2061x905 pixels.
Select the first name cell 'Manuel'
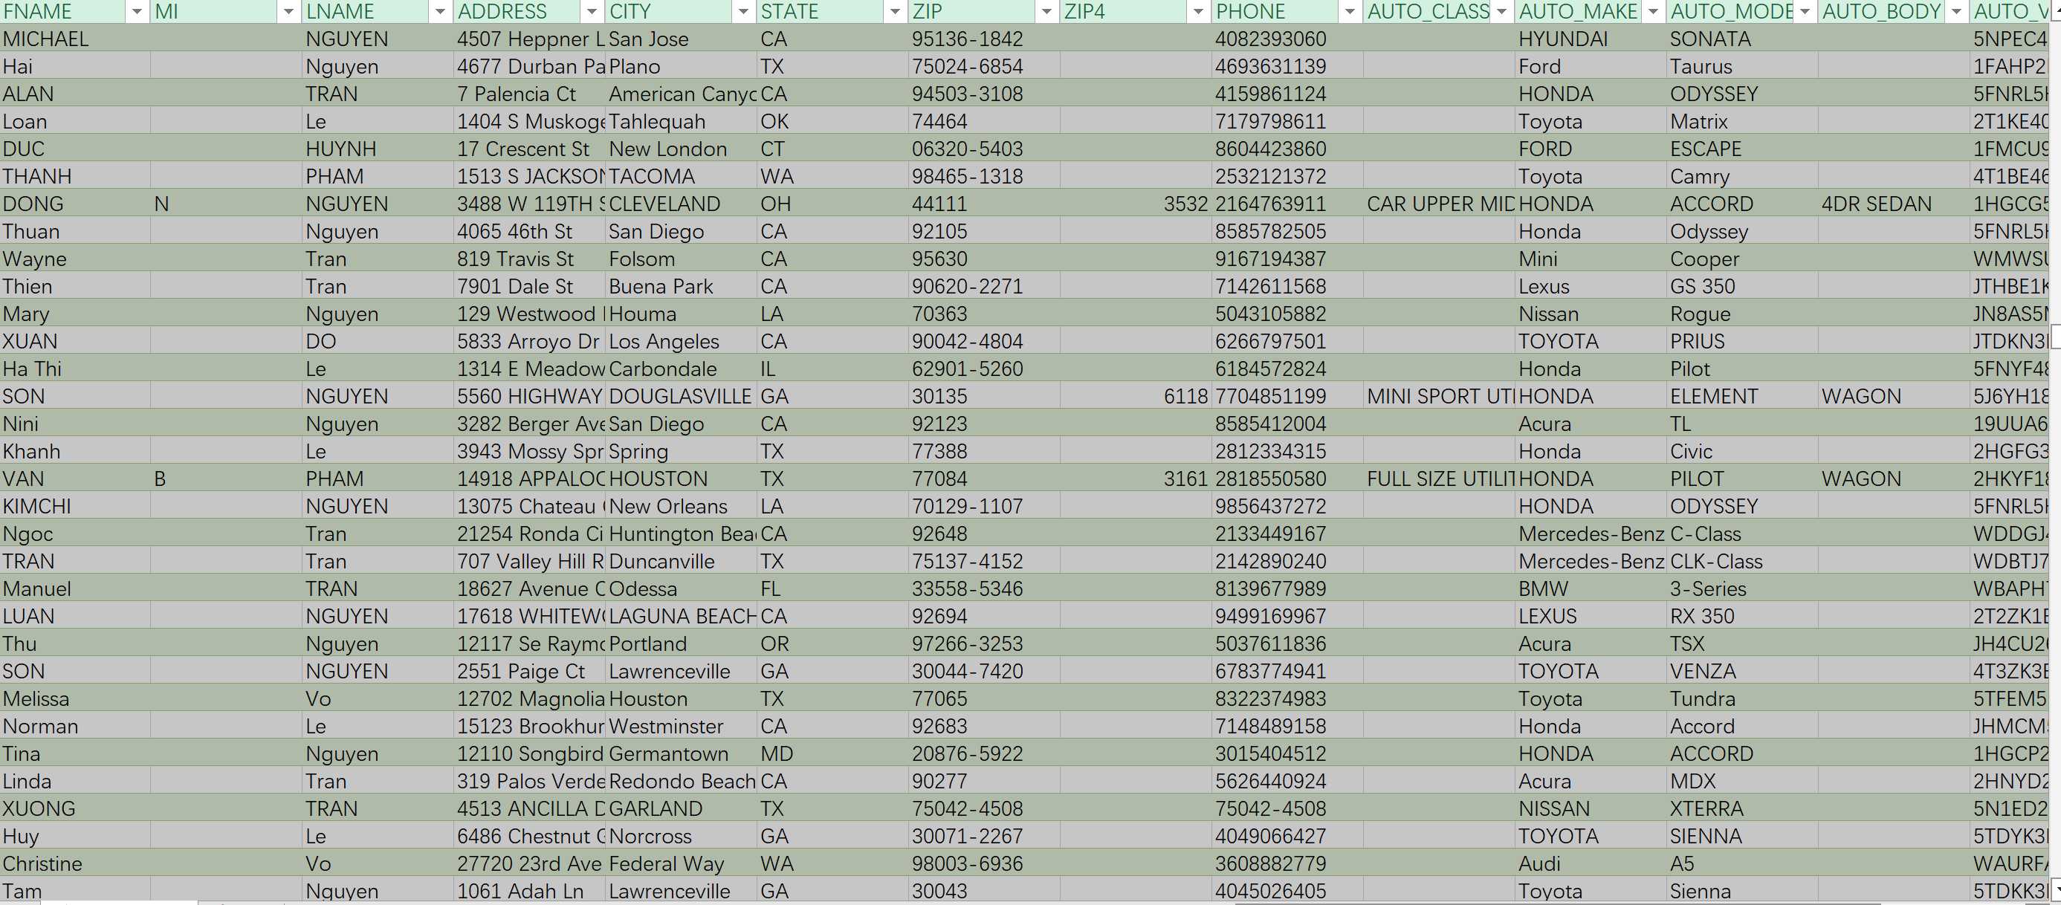75,588
